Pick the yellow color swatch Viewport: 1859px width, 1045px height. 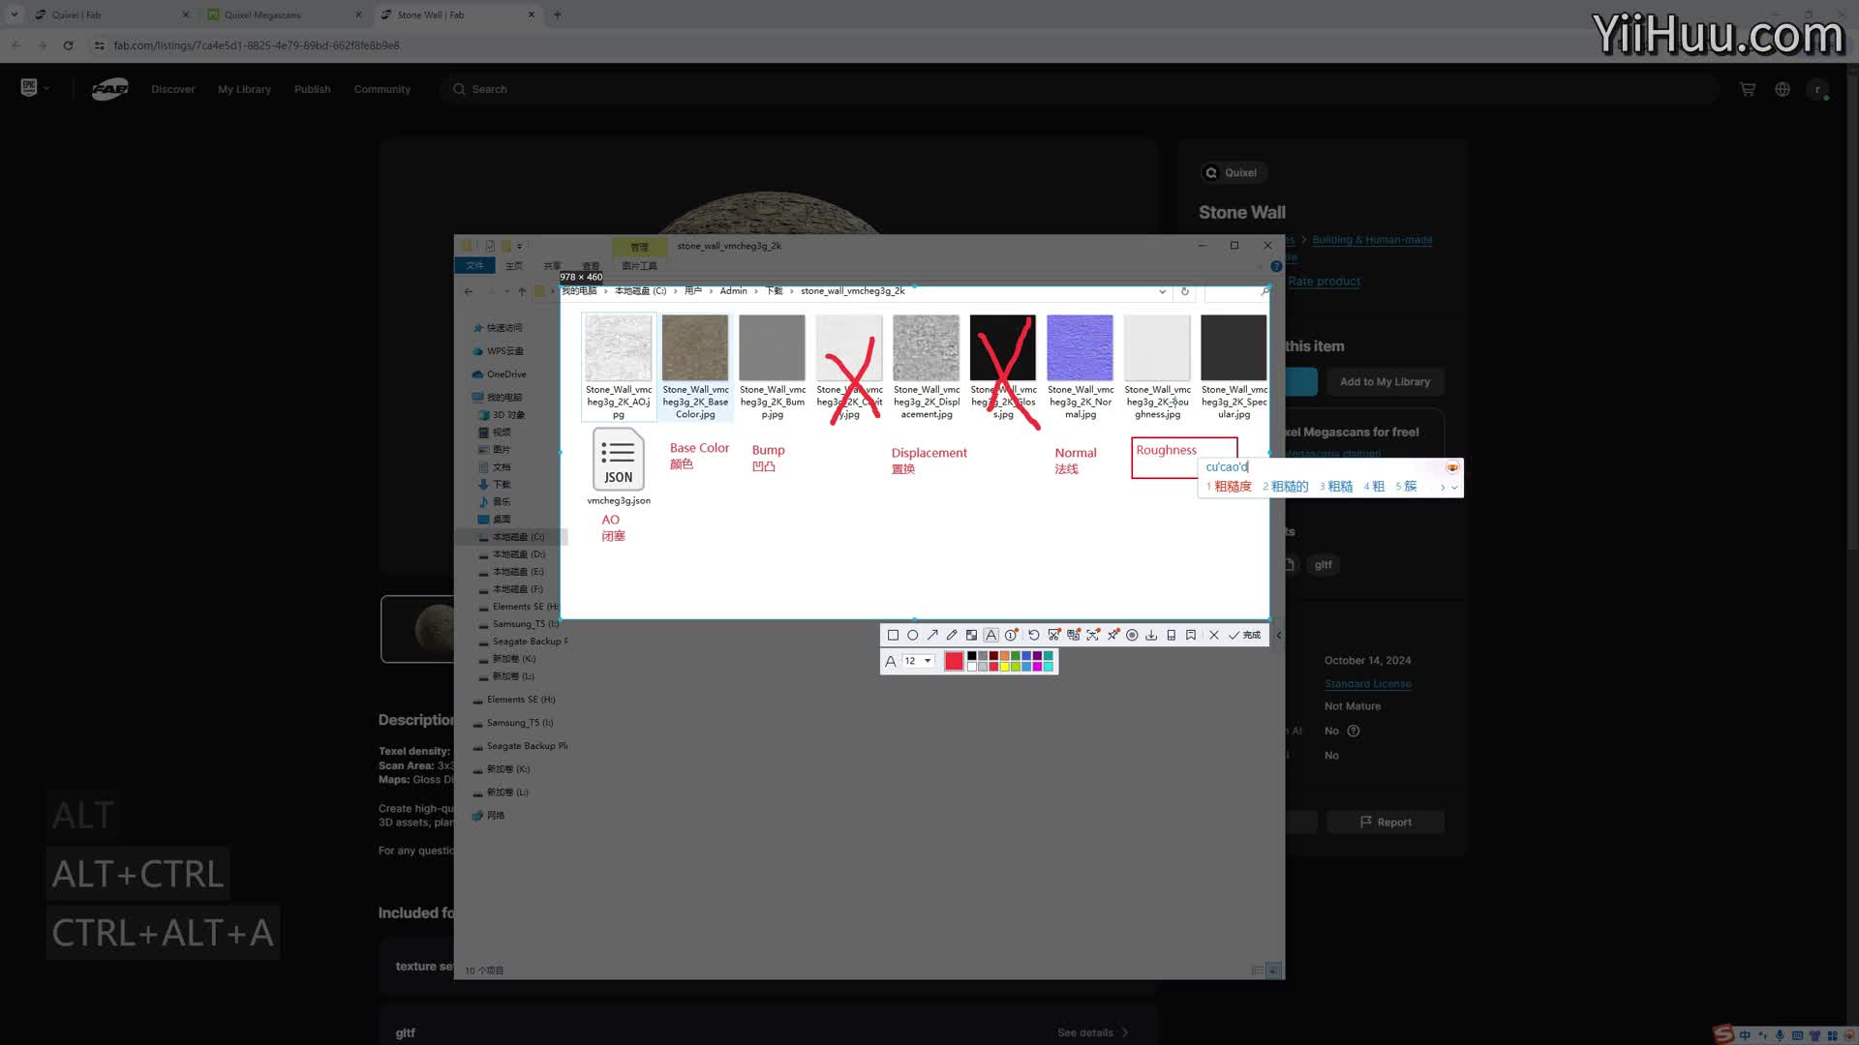pos(1004,667)
